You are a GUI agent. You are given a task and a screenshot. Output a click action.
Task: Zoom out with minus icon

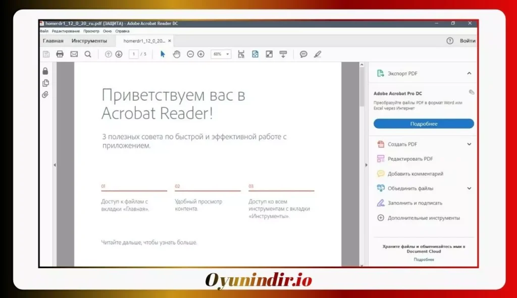pos(190,54)
